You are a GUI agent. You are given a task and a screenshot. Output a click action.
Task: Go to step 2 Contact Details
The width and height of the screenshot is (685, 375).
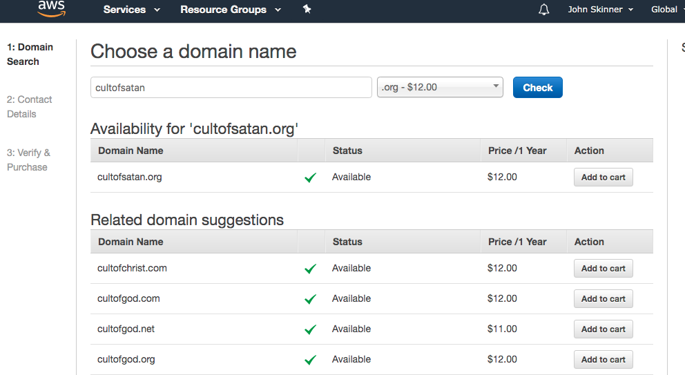(29, 107)
